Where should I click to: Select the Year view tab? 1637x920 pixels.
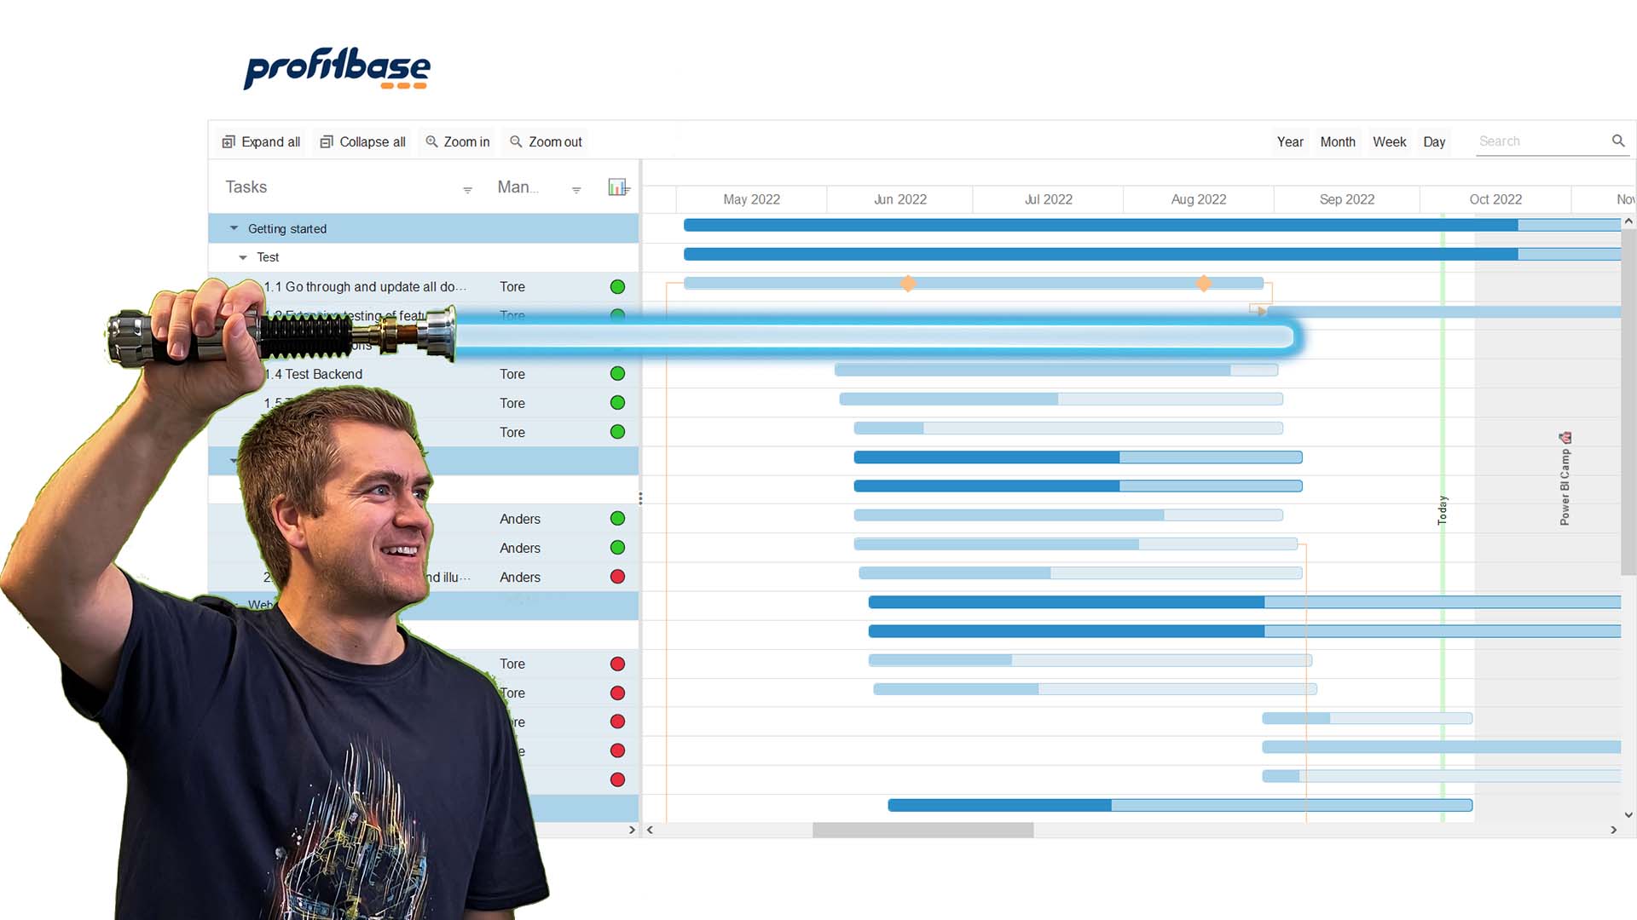[1290, 141]
